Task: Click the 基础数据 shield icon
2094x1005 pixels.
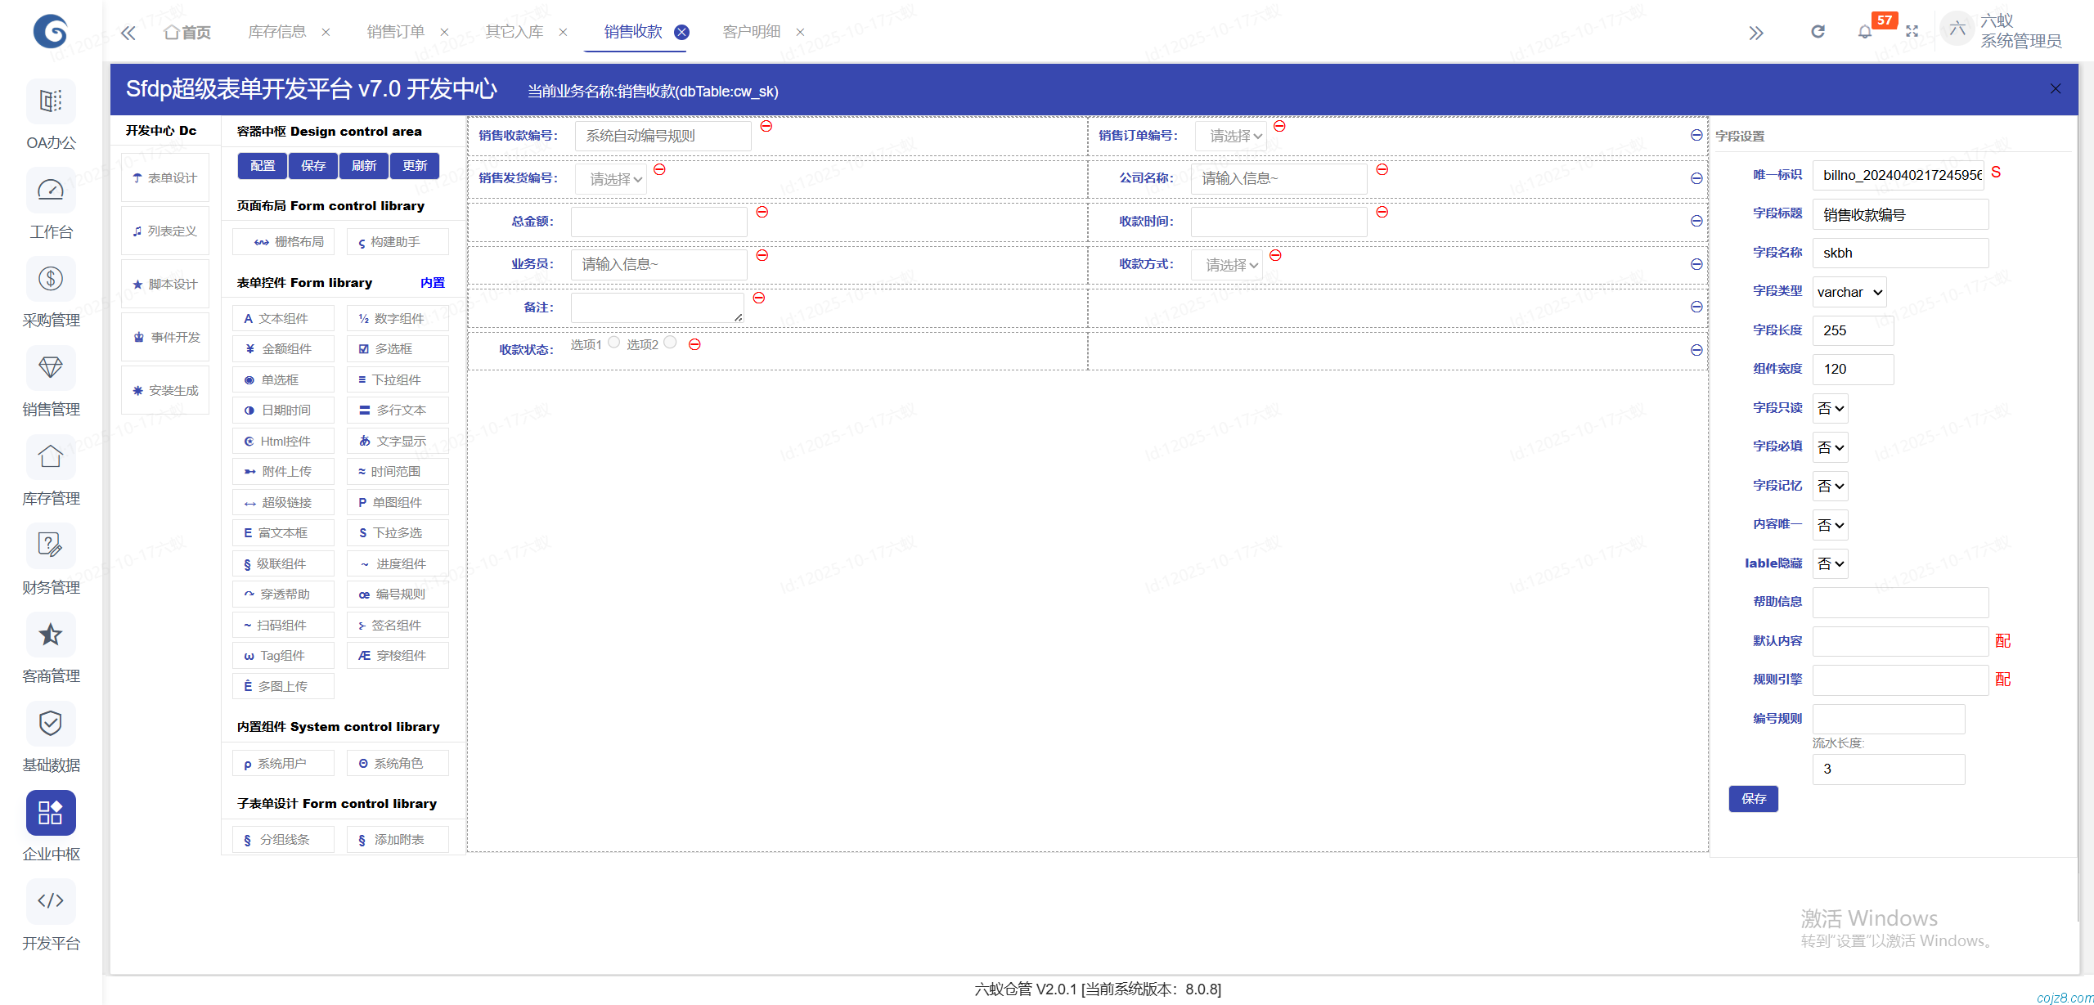Action: pos(51,723)
